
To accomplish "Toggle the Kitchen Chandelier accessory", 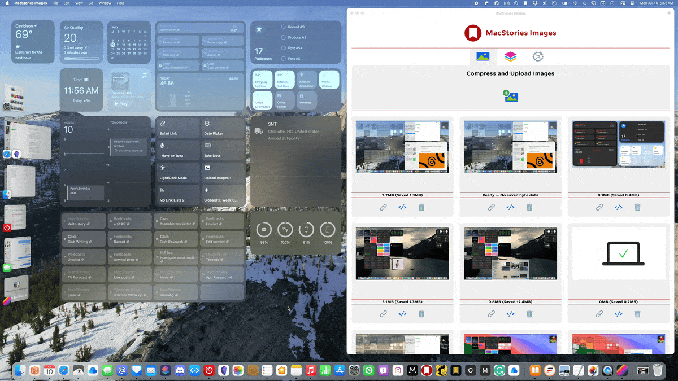I will (x=306, y=80).
